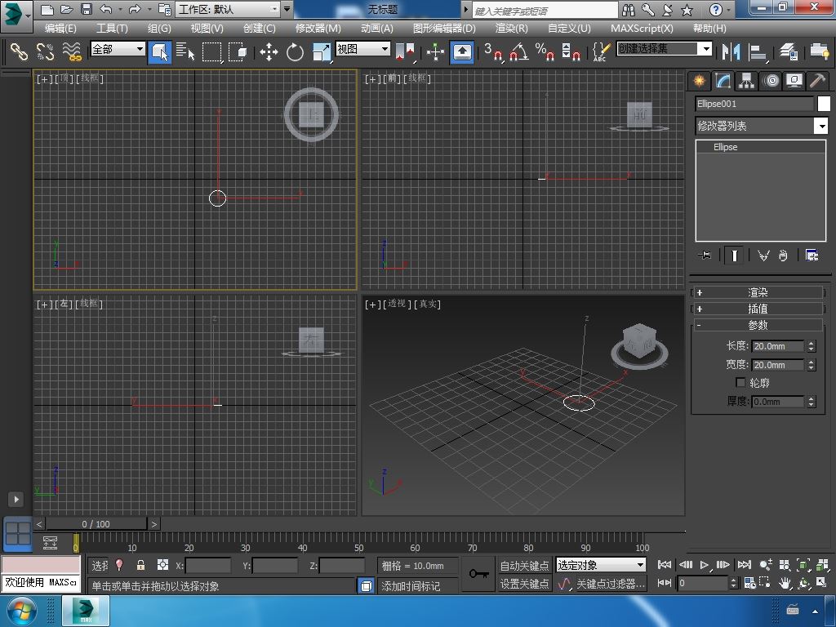Click the 长度 value input field
The image size is (836, 627).
[777, 346]
